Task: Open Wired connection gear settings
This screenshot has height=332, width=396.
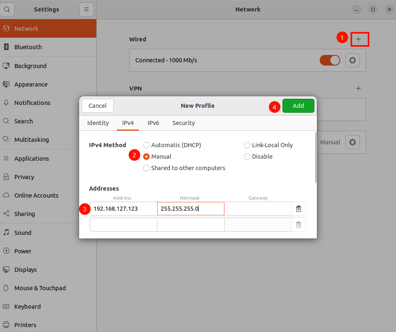Action: 352,60
